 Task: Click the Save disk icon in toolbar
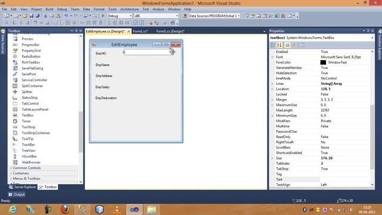click(32, 16)
